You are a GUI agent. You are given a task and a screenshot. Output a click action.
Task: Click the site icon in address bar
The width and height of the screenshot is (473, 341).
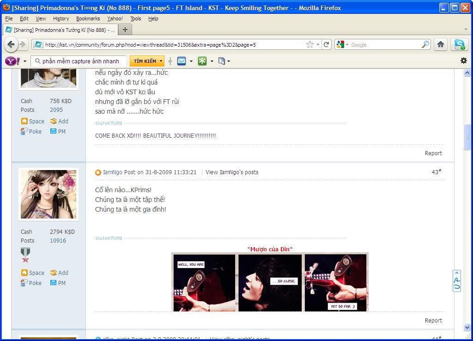pos(38,45)
